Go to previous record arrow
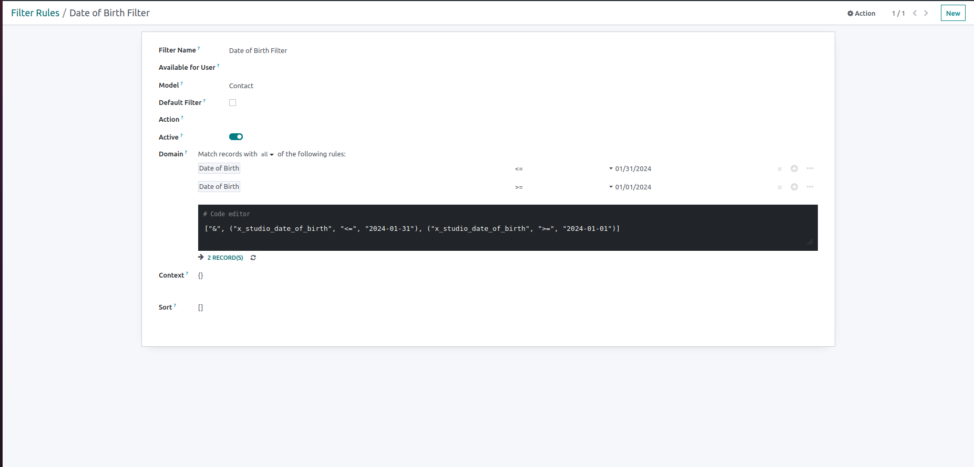The height and width of the screenshot is (467, 974). pos(915,13)
